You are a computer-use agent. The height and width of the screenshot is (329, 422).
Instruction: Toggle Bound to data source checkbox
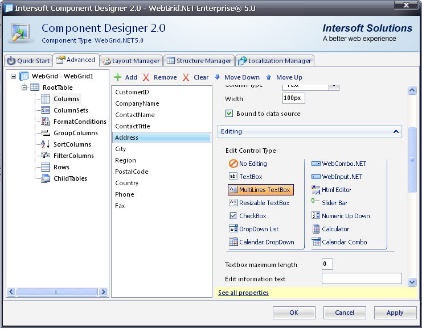(229, 113)
